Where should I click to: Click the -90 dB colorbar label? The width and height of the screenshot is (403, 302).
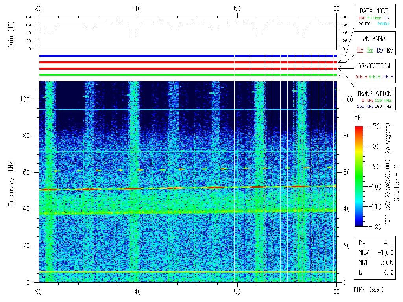point(375,166)
